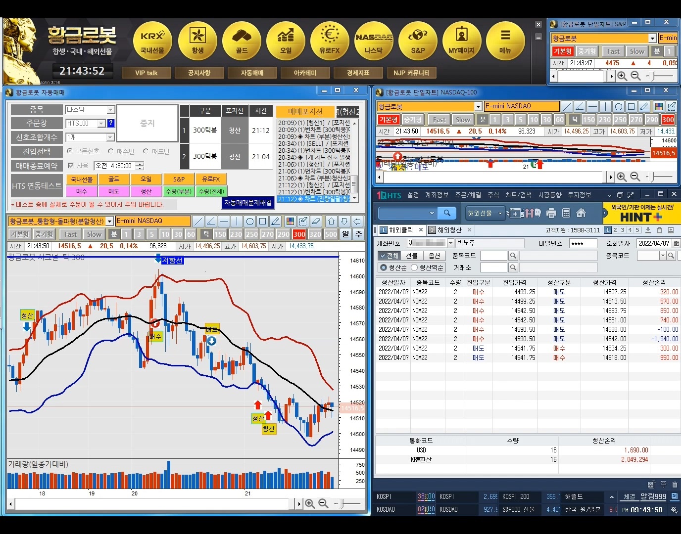
Task: Click the search magnifier in 1Q HTS toolbar
Action: tap(447, 213)
